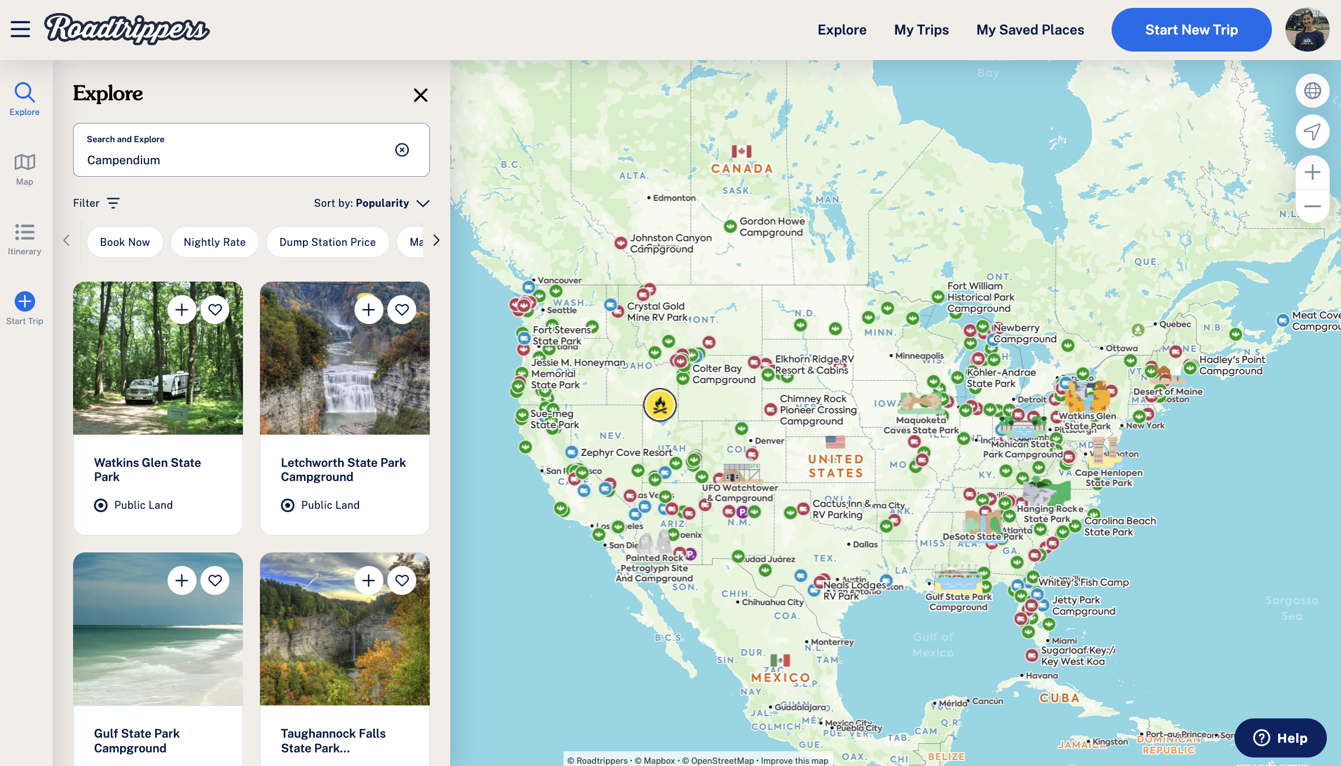1341x766 pixels.
Task: Add Watkins Glen State Park to trip
Action: pyautogui.click(x=182, y=310)
